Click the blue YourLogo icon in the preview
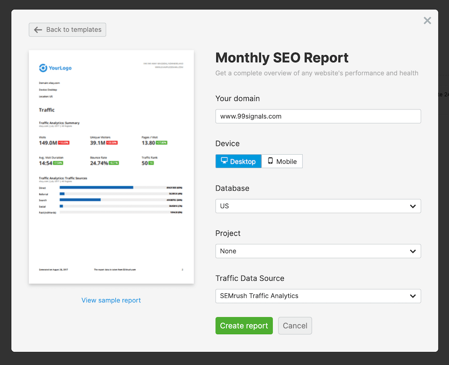The image size is (449, 365). click(43, 68)
